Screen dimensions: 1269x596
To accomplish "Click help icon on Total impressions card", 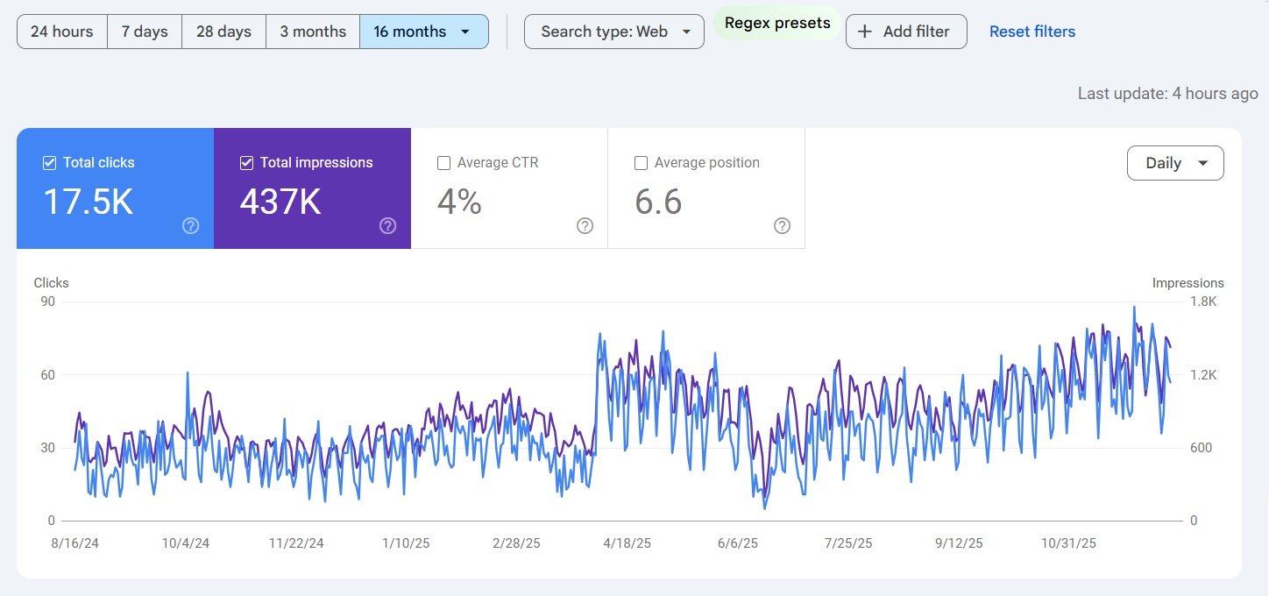I will coord(387,226).
